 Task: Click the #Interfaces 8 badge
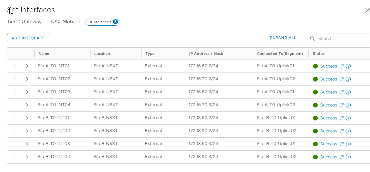(x=102, y=22)
